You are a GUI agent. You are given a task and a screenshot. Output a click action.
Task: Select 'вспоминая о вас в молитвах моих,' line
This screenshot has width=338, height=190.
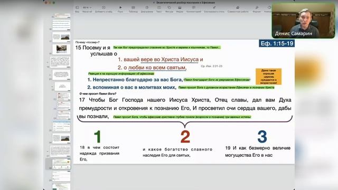pyautogui.click(x=132, y=88)
